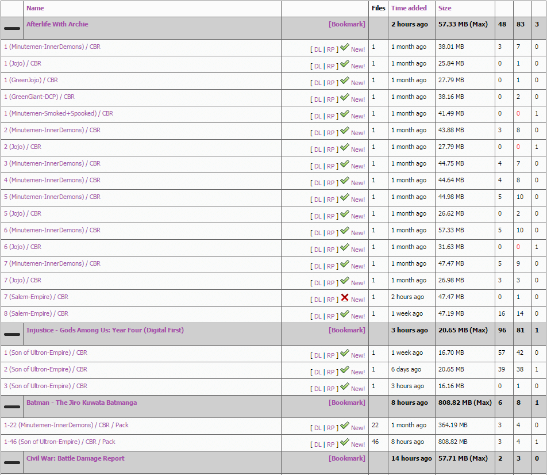Open 1 (GreenGiant-DCP) / CBR torrent
The height and width of the screenshot is (475, 547).
(40, 97)
